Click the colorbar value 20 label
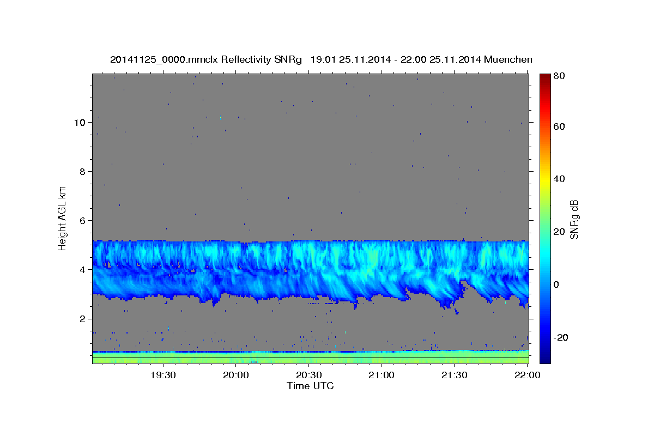The image size is (654, 436). (x=559, y=232)
